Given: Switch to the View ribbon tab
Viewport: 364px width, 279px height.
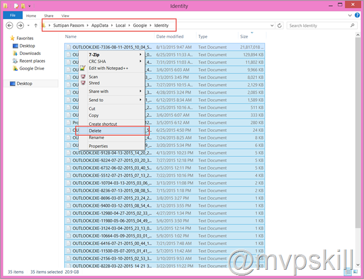Looking at the screenshot, I should point(65,16).
